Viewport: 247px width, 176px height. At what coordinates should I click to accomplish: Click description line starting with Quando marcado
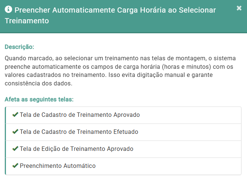[x=120, y=59]
